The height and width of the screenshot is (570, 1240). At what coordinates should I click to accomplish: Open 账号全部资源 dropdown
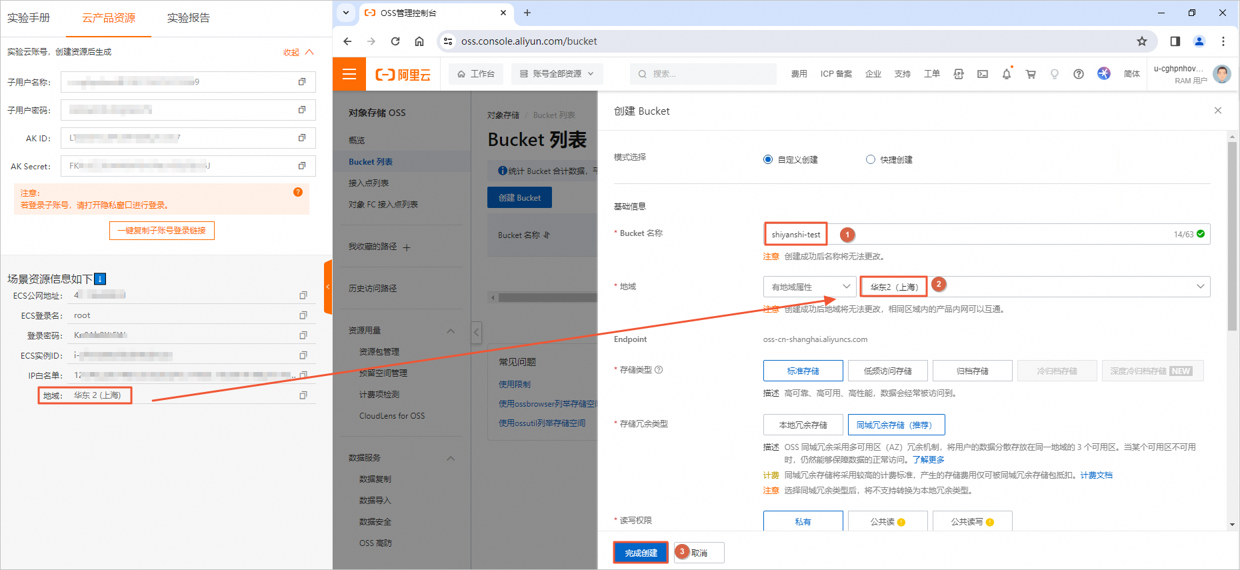(x=557, y=74)
